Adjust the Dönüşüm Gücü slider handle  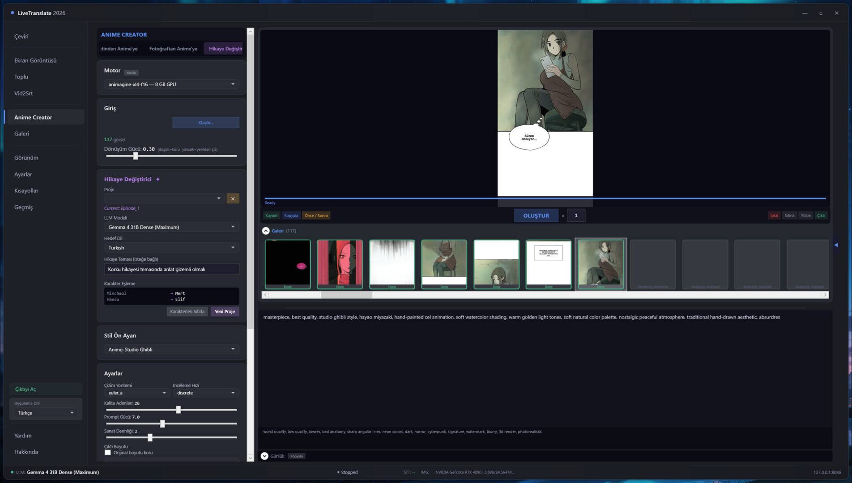[136, 156]
